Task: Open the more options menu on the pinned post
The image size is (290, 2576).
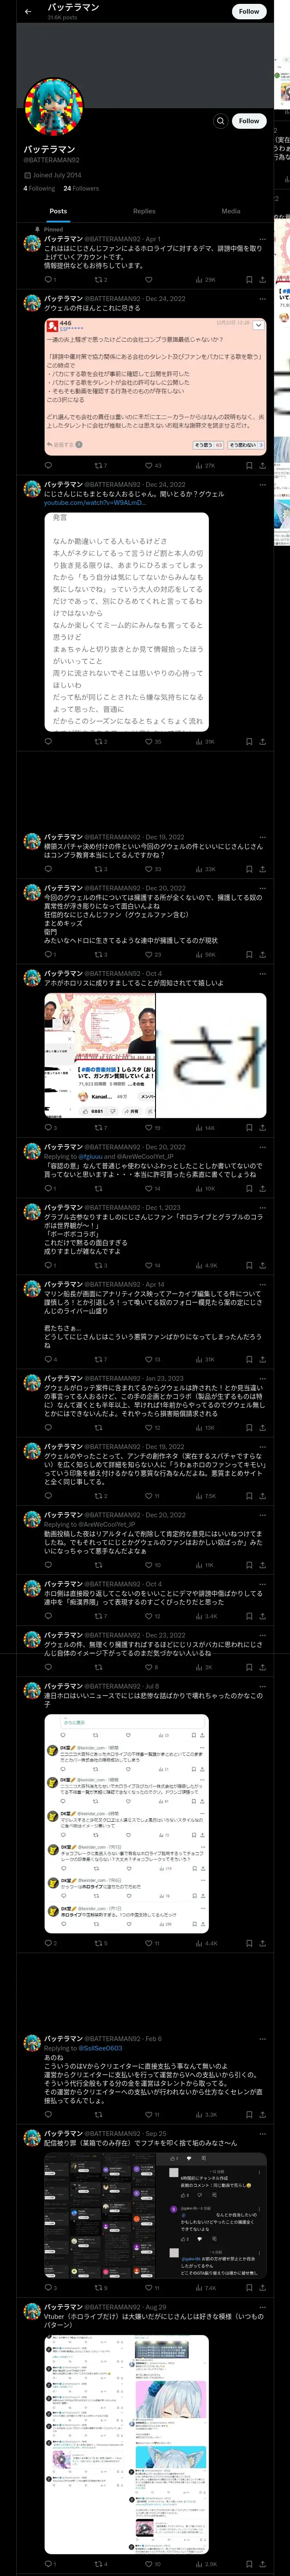Action: 262,239
